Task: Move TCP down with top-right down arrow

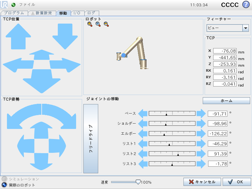Action: pyautogui.click(x=65, y=36)
